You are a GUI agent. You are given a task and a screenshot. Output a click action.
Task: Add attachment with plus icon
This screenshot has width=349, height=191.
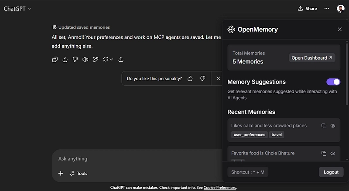pyautogui.click(x=61, y=174)
